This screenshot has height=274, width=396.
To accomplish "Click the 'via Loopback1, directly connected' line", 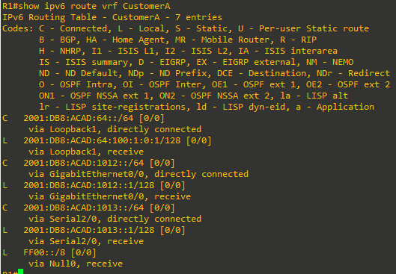I will click(x=115, y=129).
